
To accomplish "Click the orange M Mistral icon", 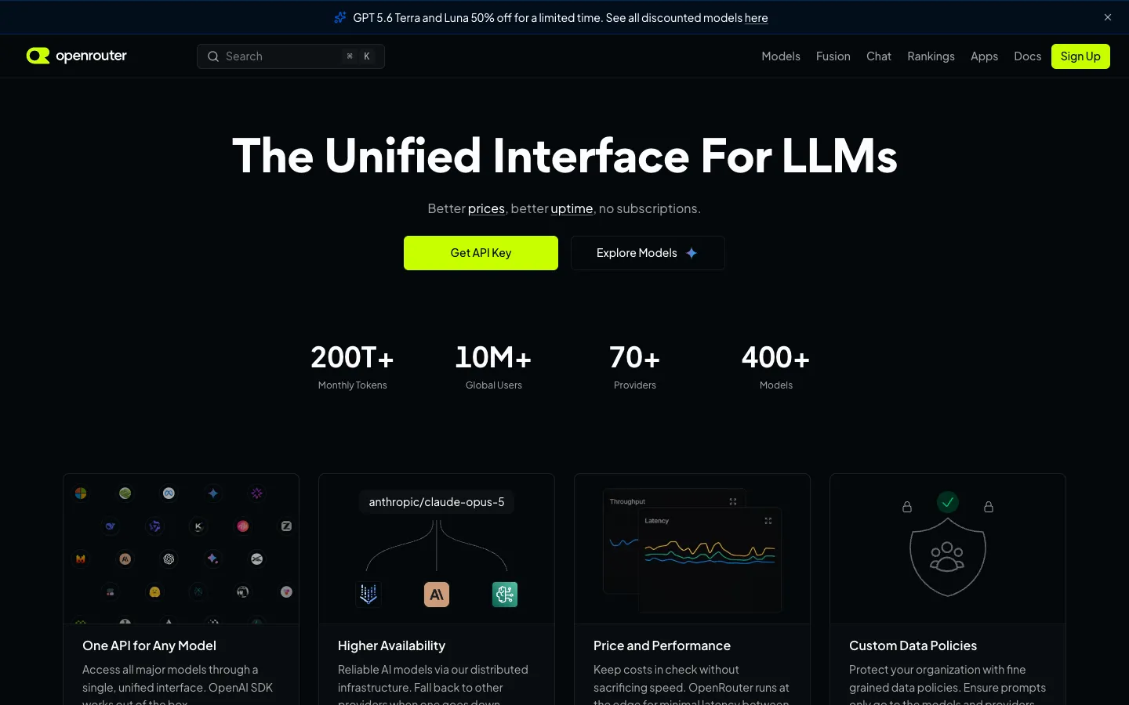I will point(81,559).
